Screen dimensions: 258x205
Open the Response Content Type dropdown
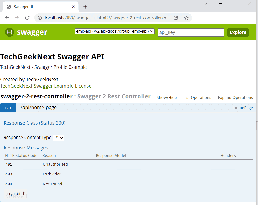[x=58, y=138]
